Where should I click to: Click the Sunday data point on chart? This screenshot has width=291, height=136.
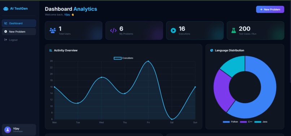click(x=195, y=87)
